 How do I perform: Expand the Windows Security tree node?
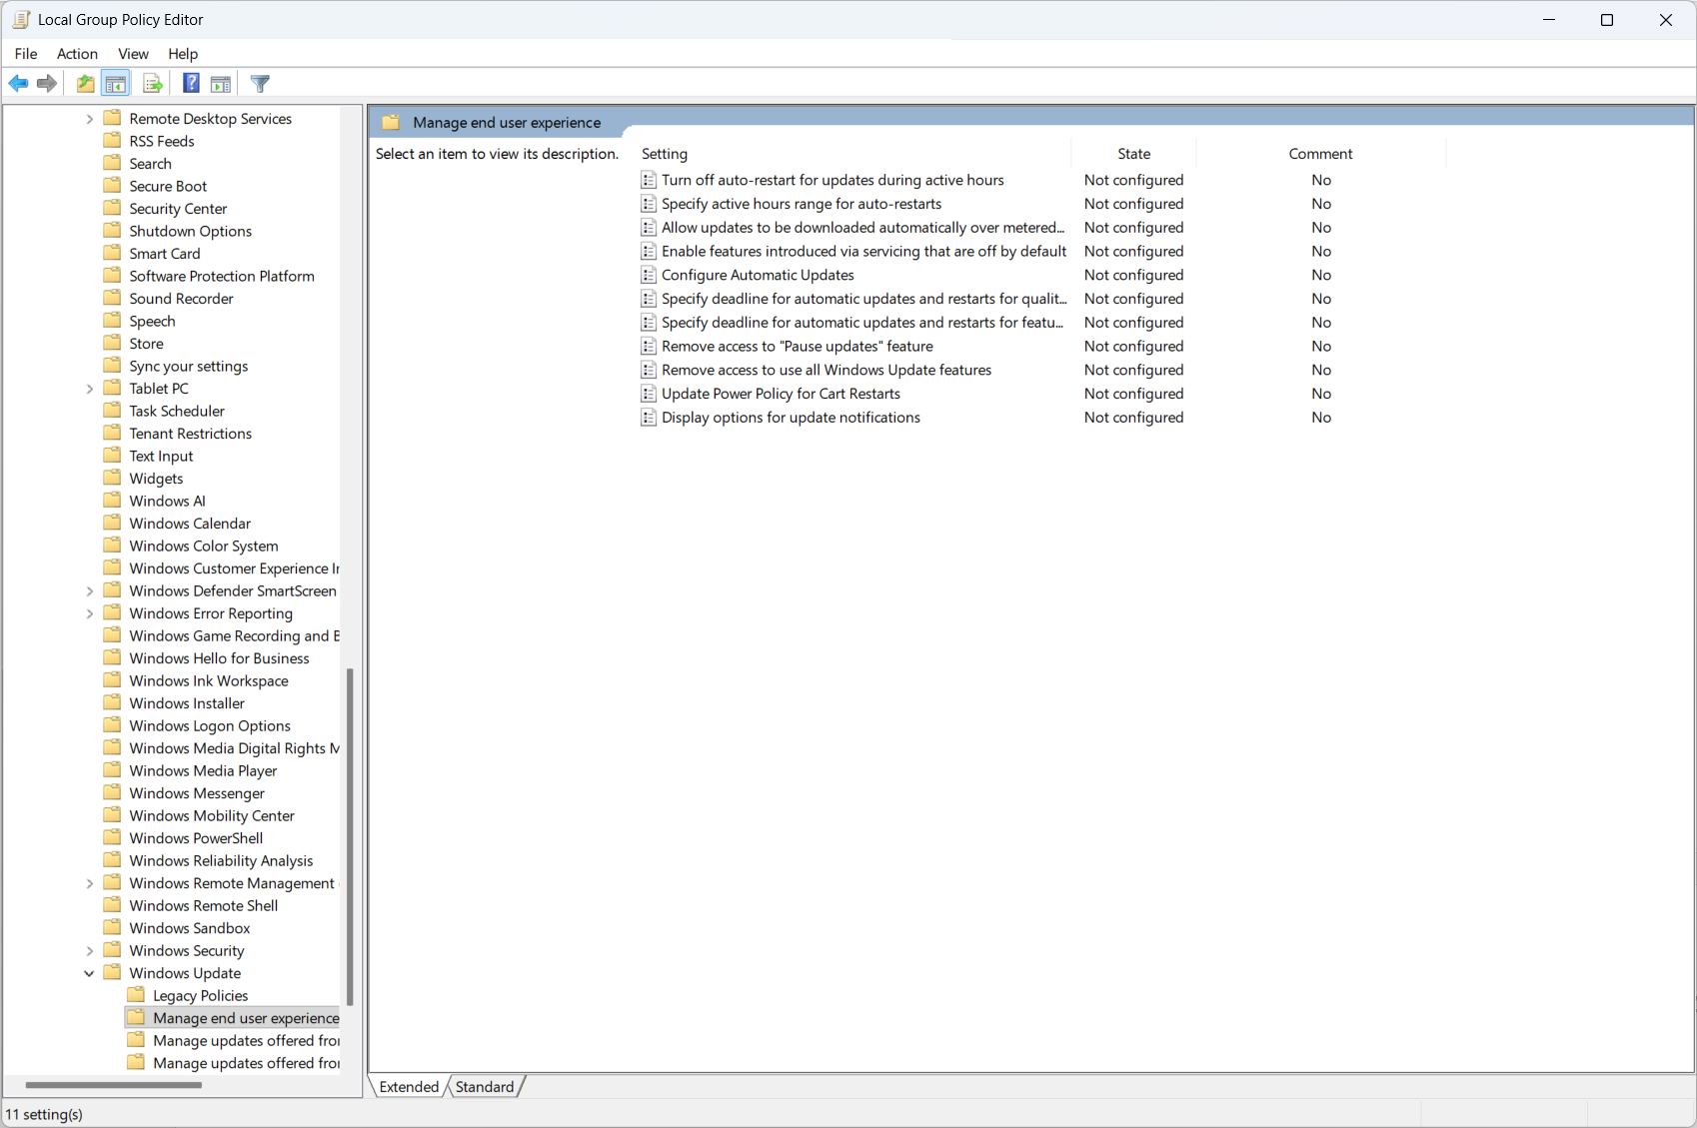tap(89, 950)
